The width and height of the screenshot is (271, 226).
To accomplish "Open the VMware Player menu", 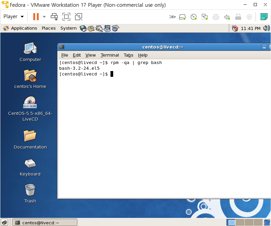I will (x=14, y=17).
